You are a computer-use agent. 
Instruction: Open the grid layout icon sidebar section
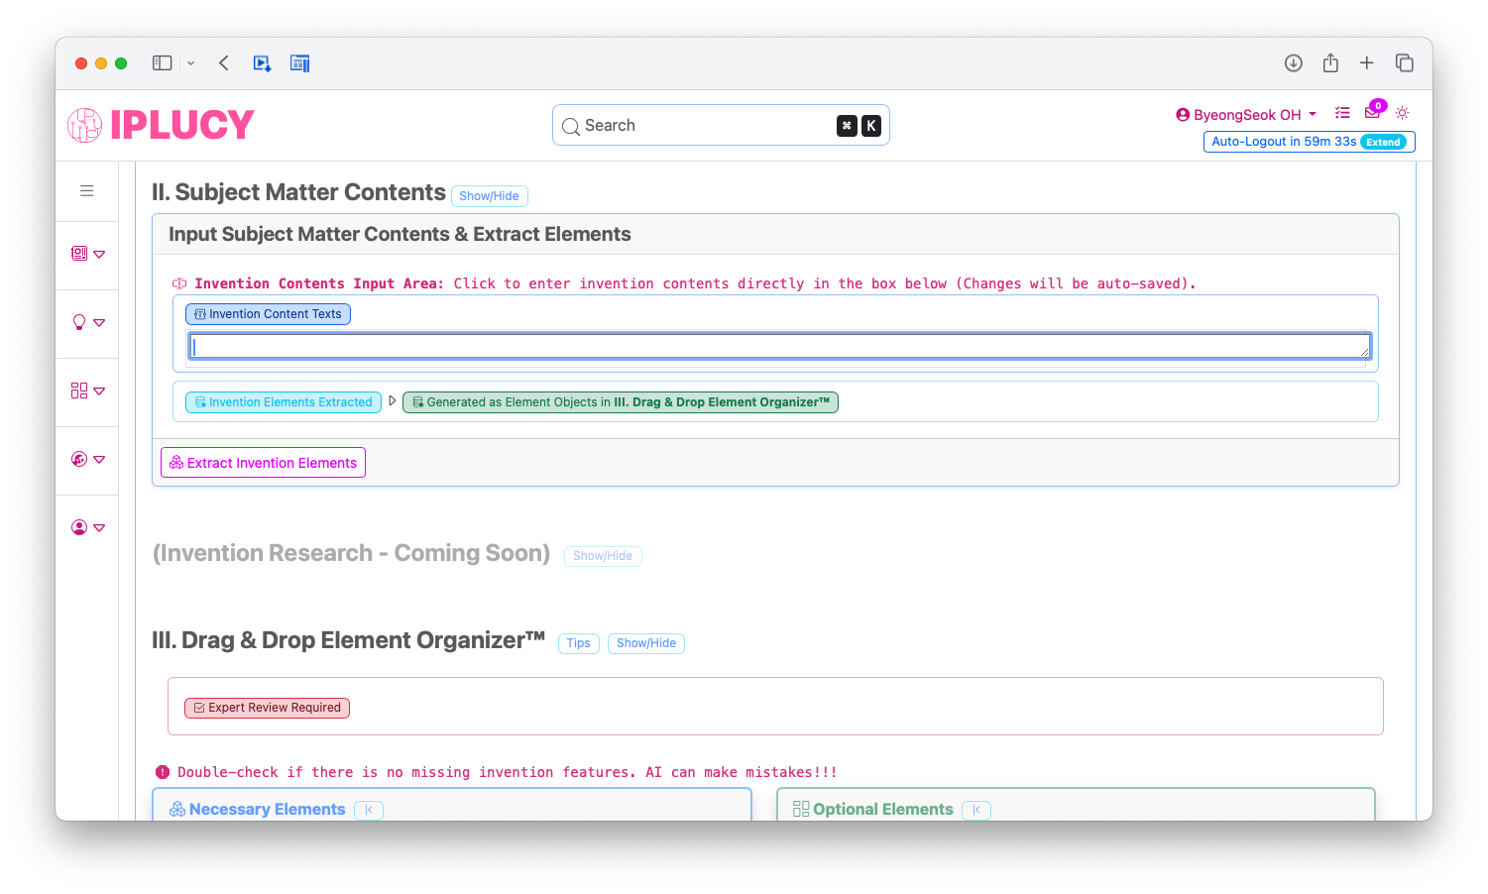click(x=79, y=391)
